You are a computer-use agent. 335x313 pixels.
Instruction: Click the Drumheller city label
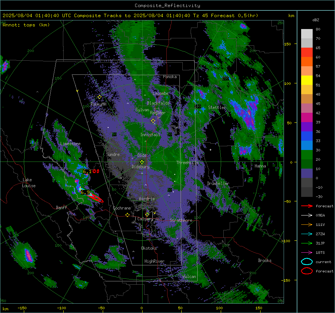(x=218, y=183)
